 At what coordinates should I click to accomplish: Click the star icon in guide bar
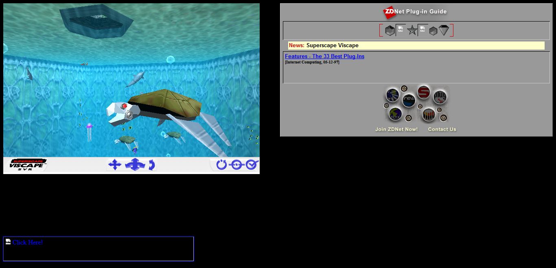click(412, 31)
